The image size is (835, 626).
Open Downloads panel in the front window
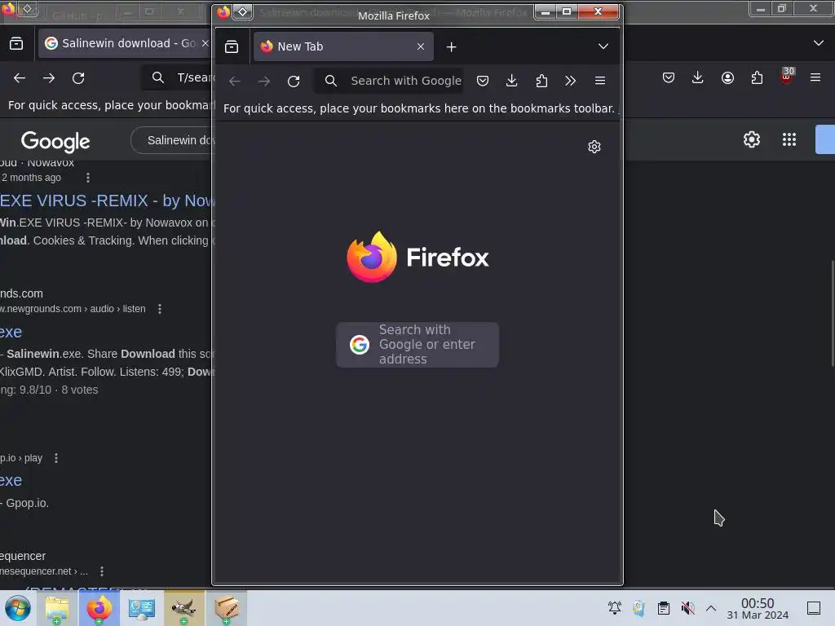tap(512, 81)
